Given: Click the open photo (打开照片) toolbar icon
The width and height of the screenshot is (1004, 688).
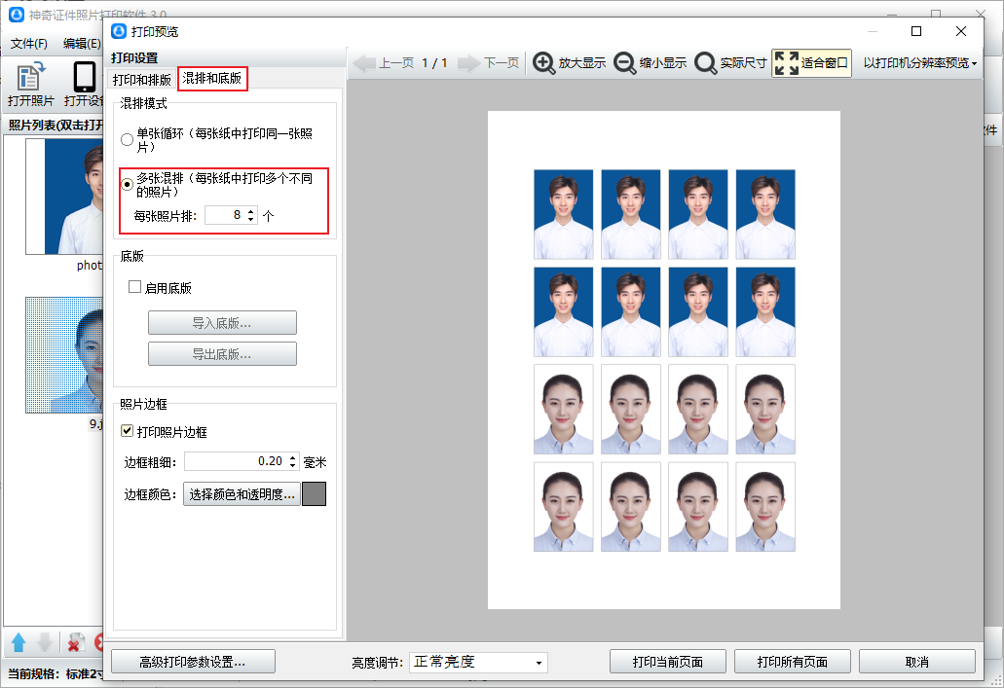Looking at the screenshot, I should [30, 78].
